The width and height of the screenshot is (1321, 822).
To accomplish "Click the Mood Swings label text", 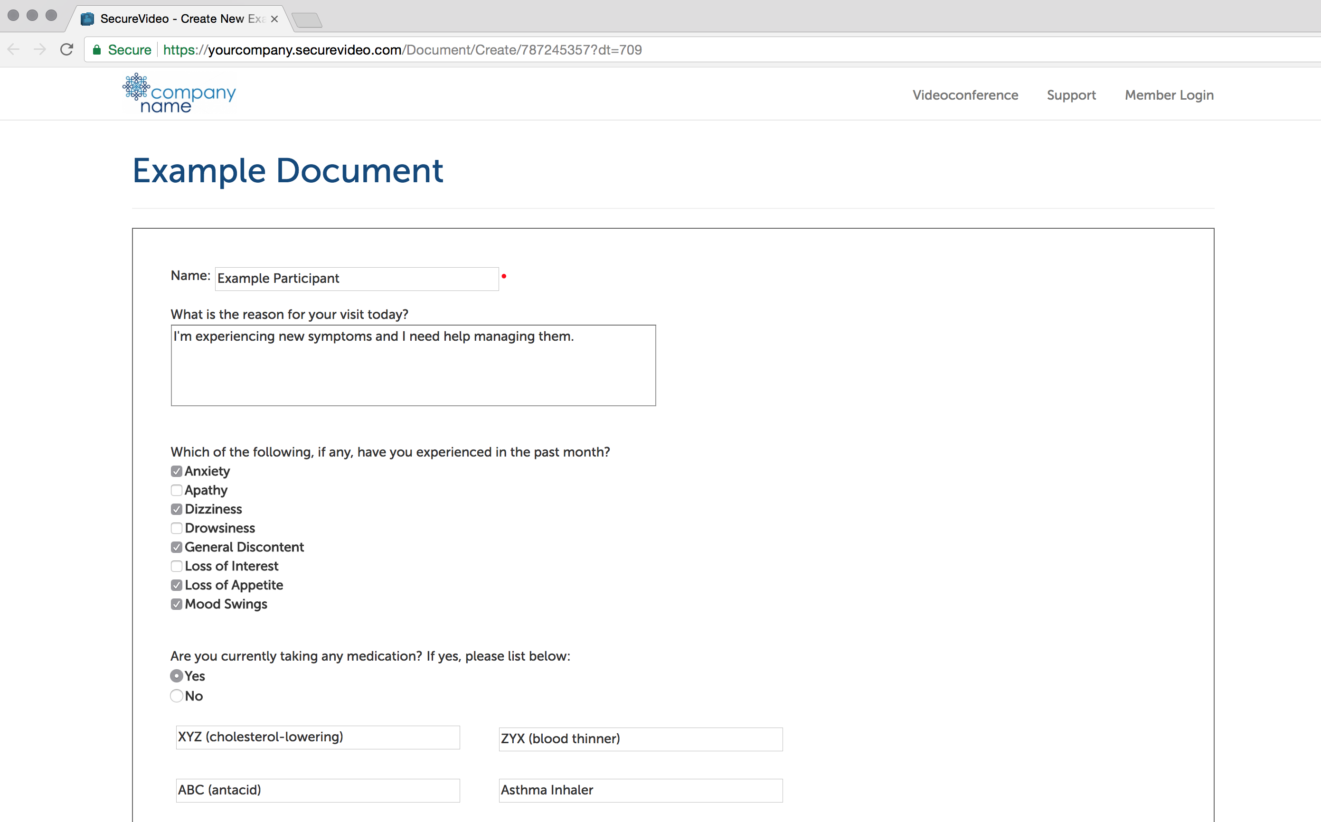I will 226,605.
